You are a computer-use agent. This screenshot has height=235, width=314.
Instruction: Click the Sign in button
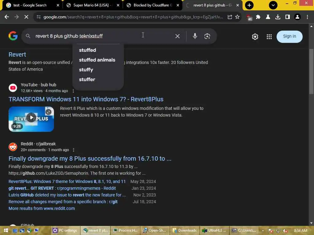coord(289,36)
